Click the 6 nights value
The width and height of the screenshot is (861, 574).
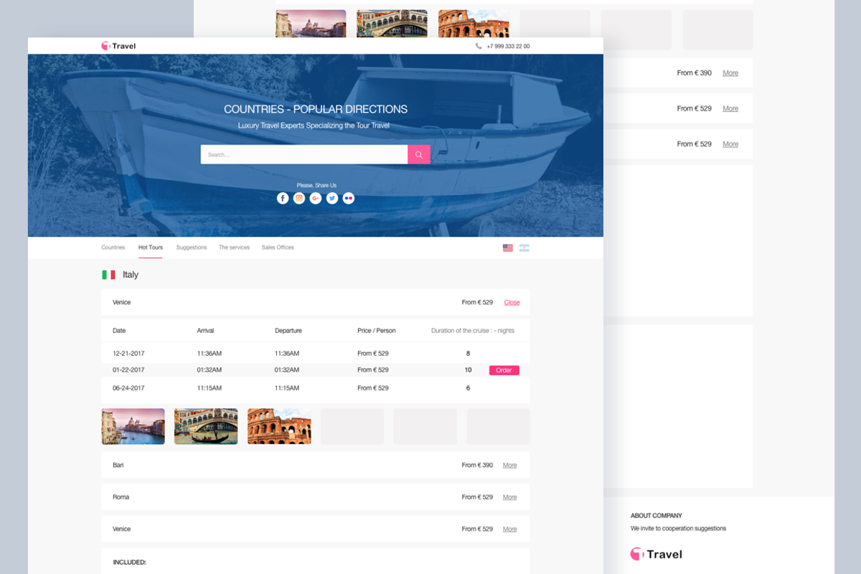[x=469, y=388]
